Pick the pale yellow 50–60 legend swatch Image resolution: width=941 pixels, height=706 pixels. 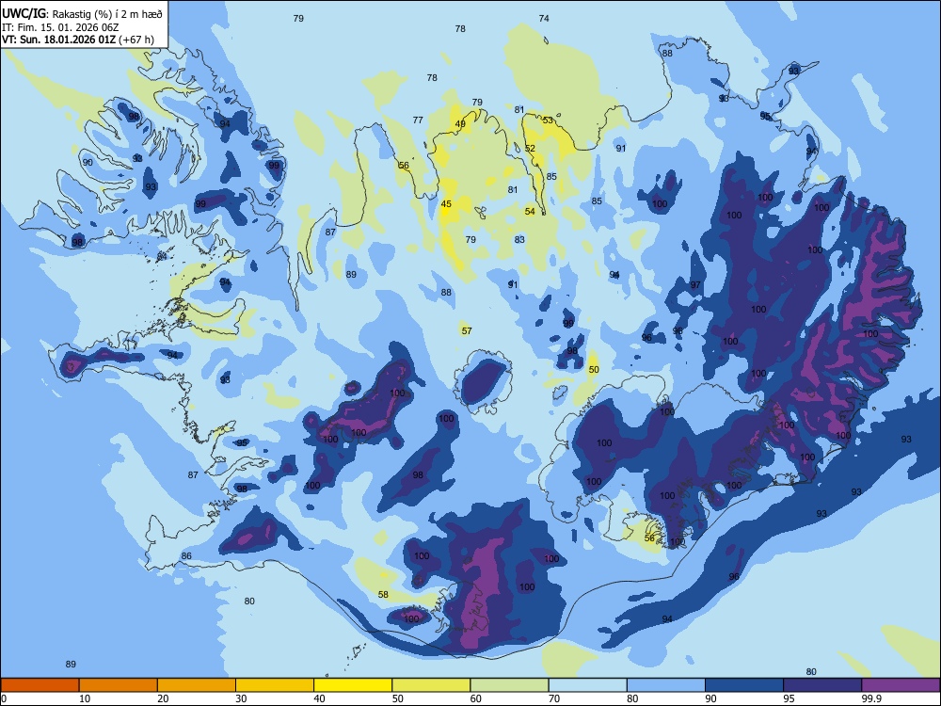[431, 685]
